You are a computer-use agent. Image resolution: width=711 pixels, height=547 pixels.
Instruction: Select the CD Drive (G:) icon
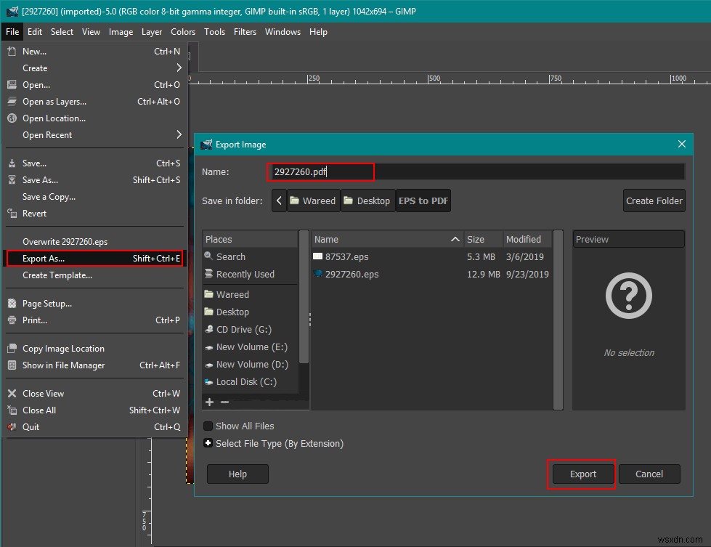[x=209, y=330]
